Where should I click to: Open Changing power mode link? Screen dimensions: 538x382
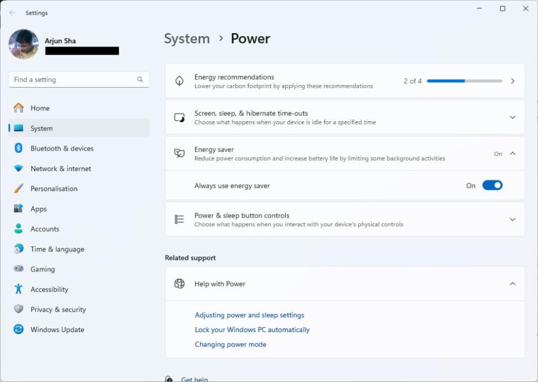pyautogui.click(x=231, y=344)
